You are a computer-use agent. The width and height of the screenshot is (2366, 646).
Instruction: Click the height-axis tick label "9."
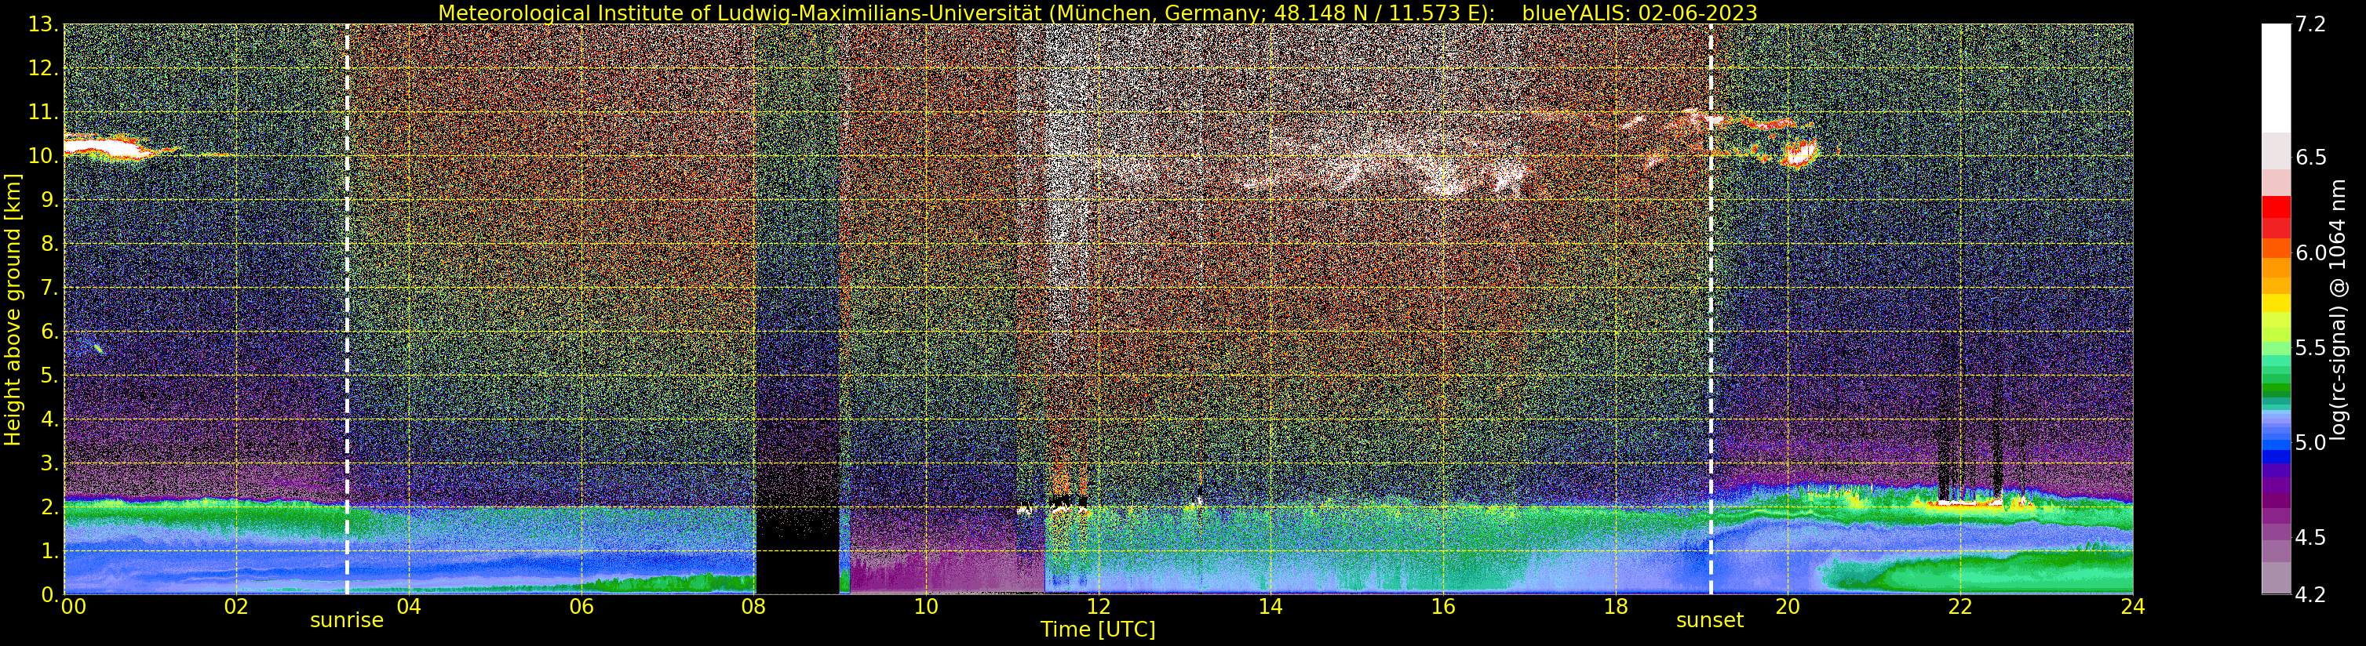click(49, 200)
